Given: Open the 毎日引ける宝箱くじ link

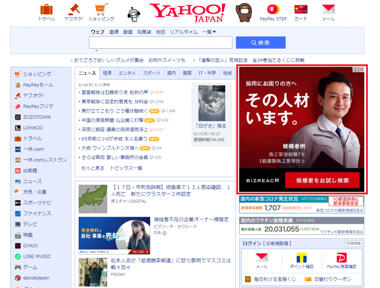Looking at the screenshot, I should [275, 279].
